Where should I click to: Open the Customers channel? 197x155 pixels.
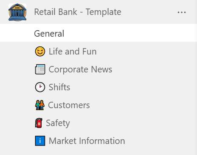pos(98,105)
